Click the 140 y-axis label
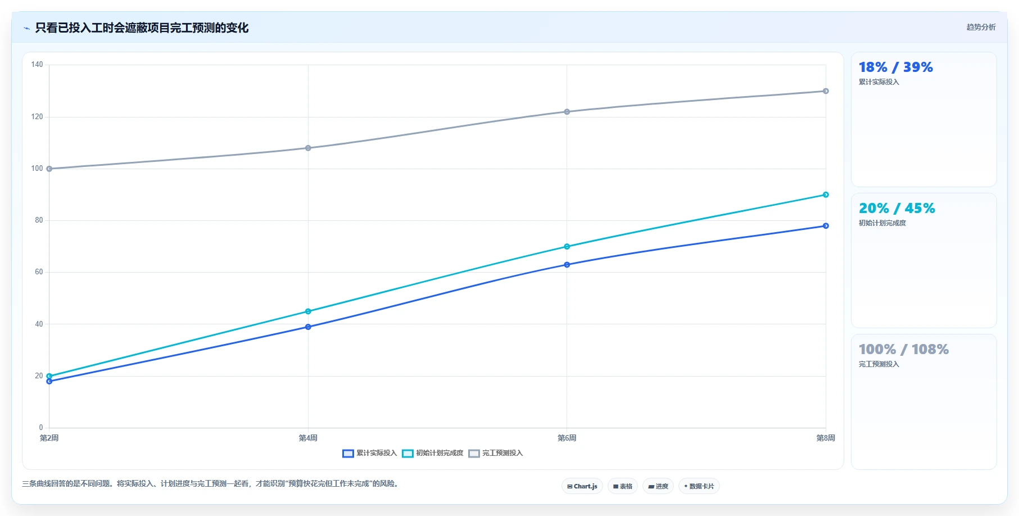Image resolution: width=1019 pixels, height=516 pixels. click(x=37, y=65)
